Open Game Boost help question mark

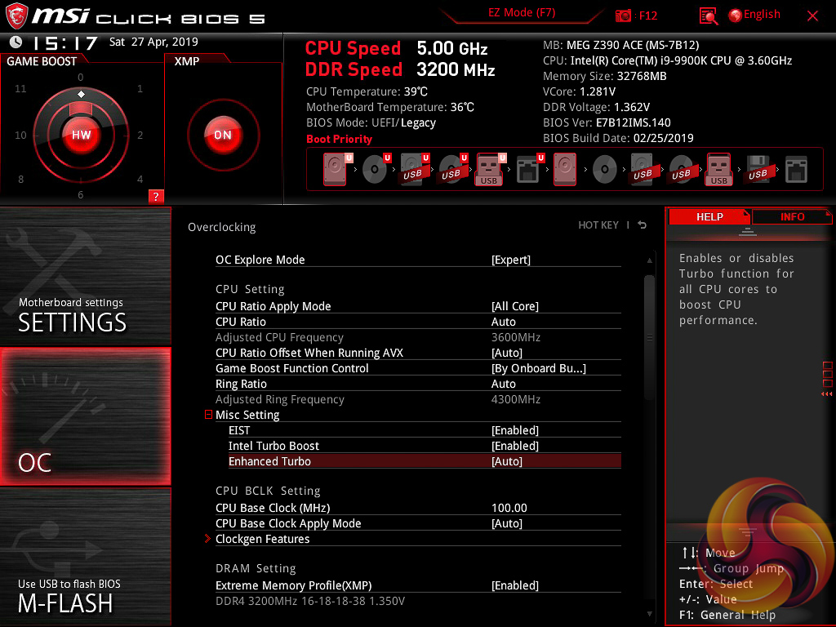click(156, 196)
